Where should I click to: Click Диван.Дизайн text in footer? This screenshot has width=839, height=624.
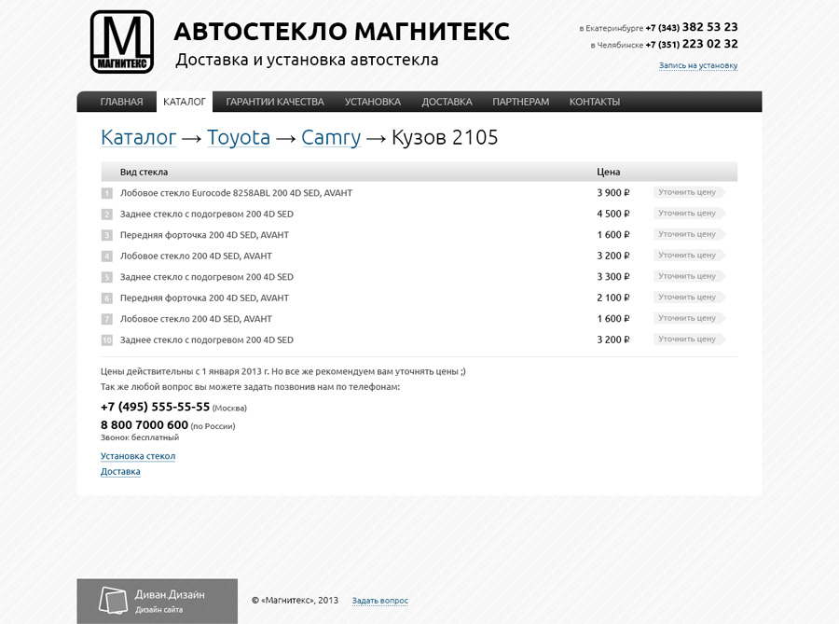tap(170, 594)
